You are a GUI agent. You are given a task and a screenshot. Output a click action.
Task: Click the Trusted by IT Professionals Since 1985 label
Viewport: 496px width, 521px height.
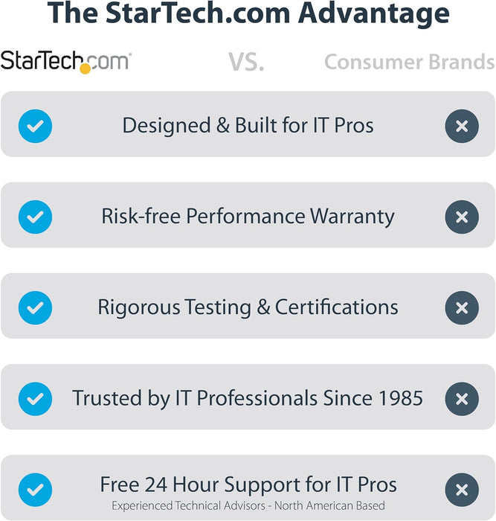point(248,398)
